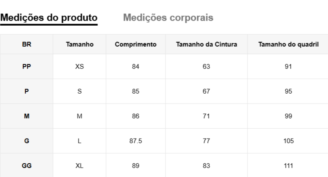Click the 87.5 length value
Image resolution: width=328 pixels, height=177 pixels.
tap(136, 141)
